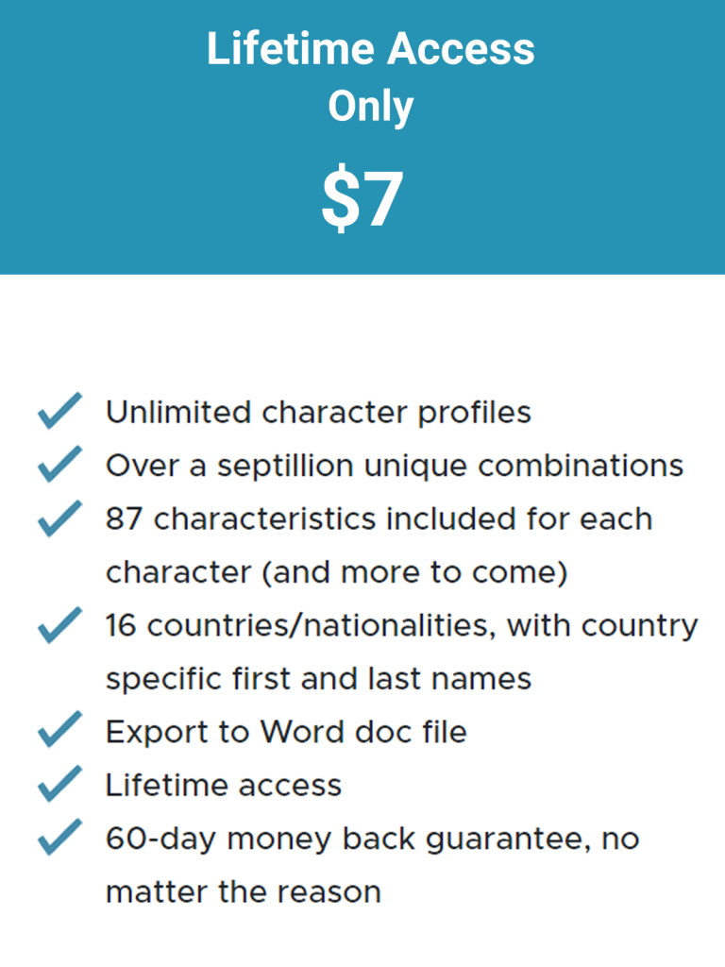725x967 pixels.
Task: Click Export to Word doc file text
Action: 286,732
